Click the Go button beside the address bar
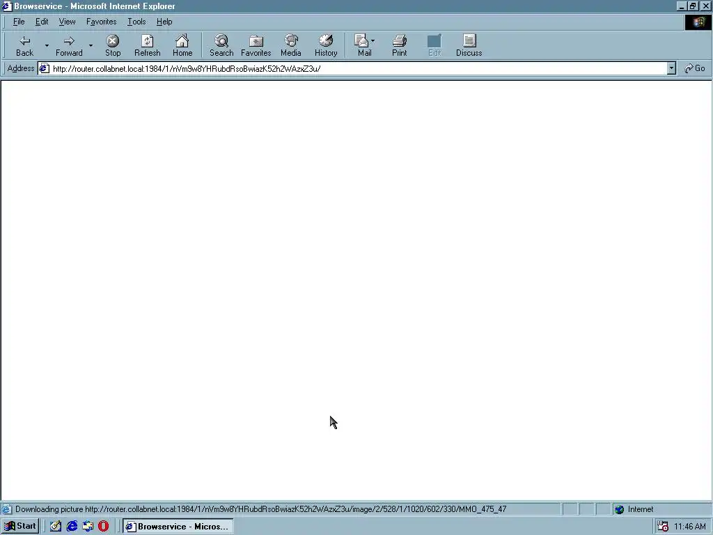Image resolution: width=713 pixels, height=535 pixels. point(694,68)
